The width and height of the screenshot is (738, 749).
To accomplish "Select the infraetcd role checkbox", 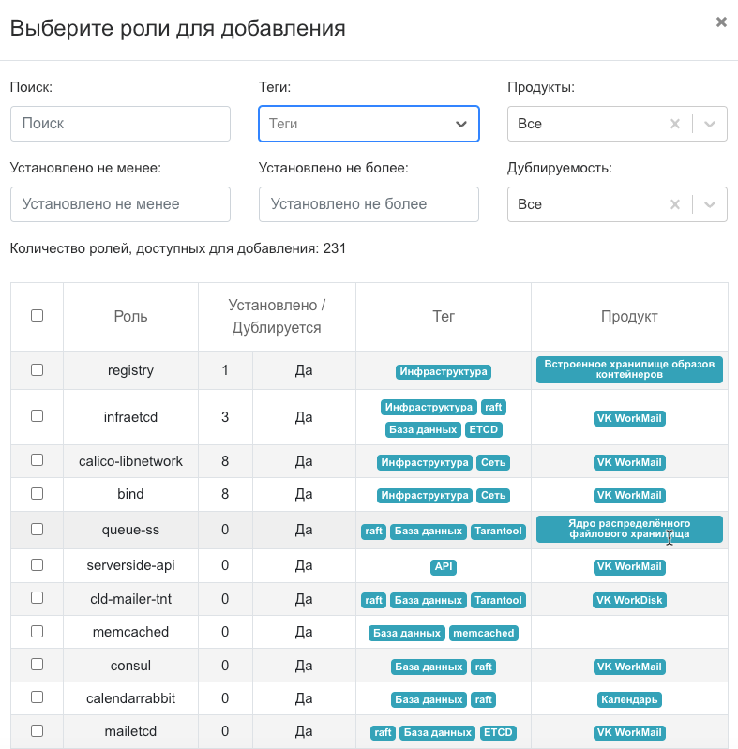I will (x=37, y=416).
